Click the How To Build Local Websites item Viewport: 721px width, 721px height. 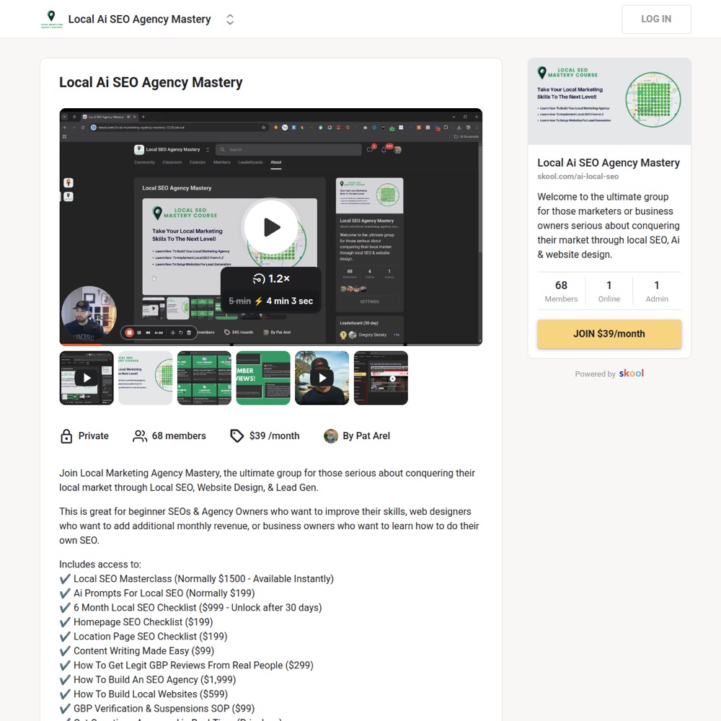click(143, 694)
